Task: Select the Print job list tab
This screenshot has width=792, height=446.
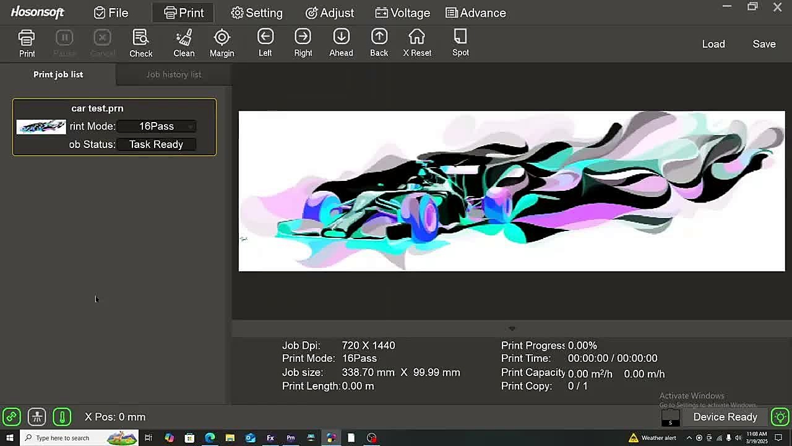Action: (58, 74)
